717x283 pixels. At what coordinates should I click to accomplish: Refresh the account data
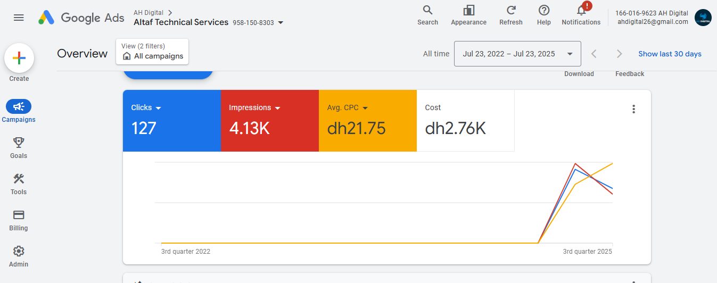[x=511, y=15]
